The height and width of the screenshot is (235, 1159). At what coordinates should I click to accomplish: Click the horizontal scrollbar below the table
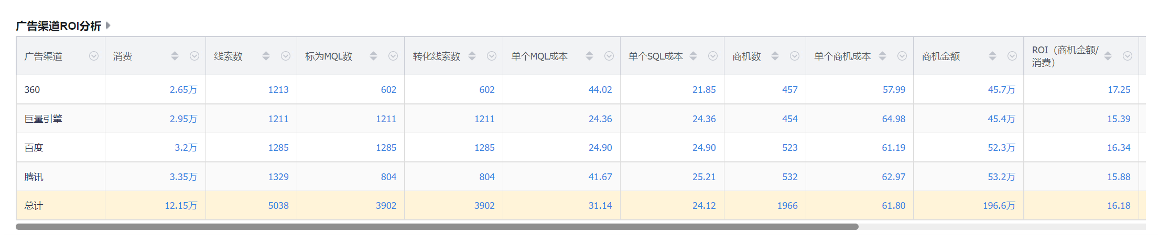pos(437,227)
